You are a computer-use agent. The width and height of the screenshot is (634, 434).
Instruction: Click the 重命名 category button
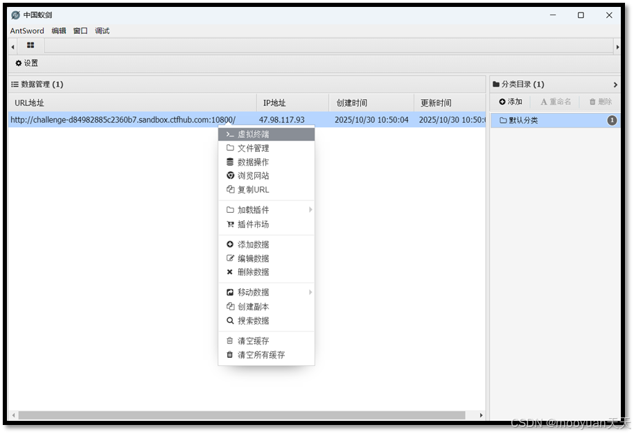tap(556, 101)
